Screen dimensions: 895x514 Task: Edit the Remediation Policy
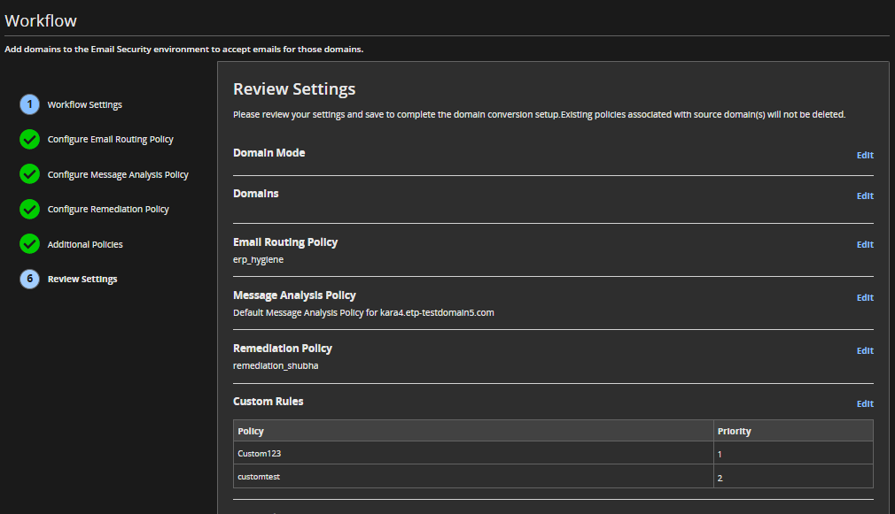[x=865, y=350]
